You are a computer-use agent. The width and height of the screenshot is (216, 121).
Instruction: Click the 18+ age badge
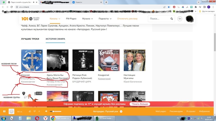click(180, 19)
